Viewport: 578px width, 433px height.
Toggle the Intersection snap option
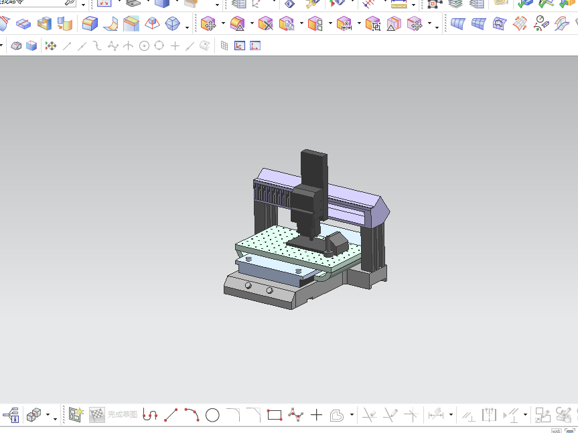128,46
